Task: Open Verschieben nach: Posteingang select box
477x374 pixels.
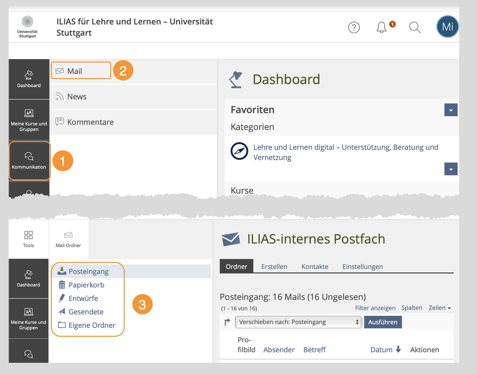Action: pos(298,322)
